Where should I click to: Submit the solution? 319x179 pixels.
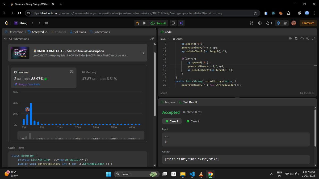[158, 23]
